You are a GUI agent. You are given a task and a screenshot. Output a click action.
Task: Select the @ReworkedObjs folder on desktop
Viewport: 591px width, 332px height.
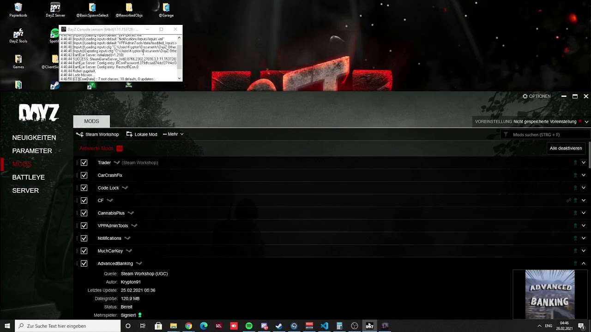pos(129,10)
